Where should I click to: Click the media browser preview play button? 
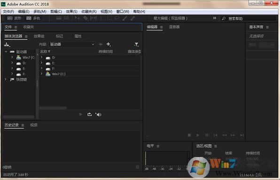click(x=81, y=114)
